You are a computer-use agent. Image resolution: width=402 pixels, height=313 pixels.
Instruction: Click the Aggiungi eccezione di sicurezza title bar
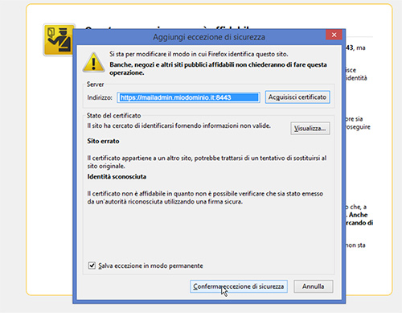click(x=208, y=37)
